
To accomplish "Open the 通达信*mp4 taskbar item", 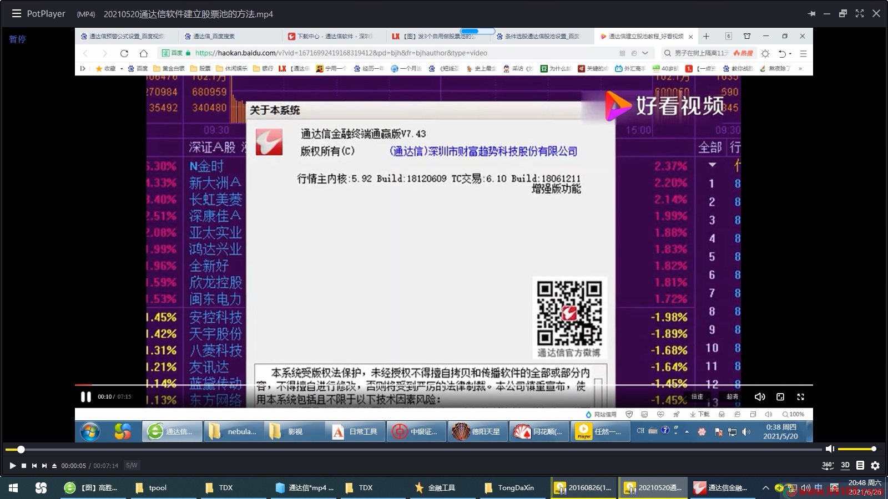I will coord(305,488).
